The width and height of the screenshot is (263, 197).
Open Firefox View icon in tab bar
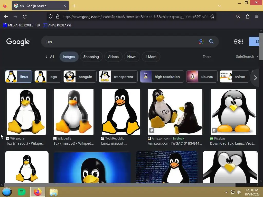[x=5, y=6]
